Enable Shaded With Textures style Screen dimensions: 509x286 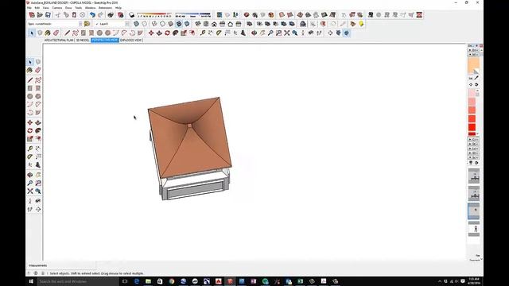[x=179, y=24]
